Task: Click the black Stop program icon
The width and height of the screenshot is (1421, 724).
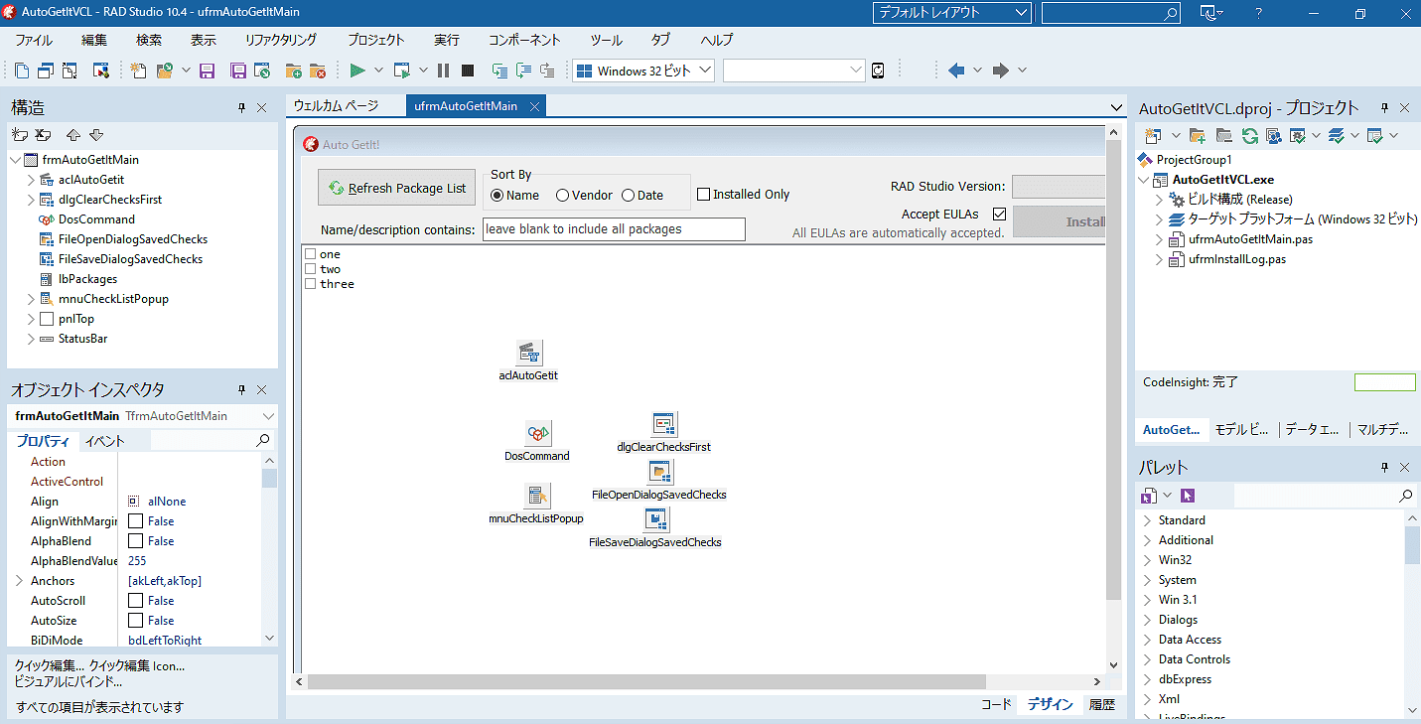Action: (468, 71)
